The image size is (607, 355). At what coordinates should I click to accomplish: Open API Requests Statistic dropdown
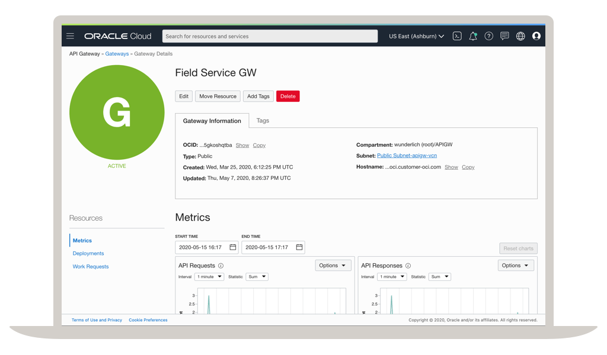257,276
